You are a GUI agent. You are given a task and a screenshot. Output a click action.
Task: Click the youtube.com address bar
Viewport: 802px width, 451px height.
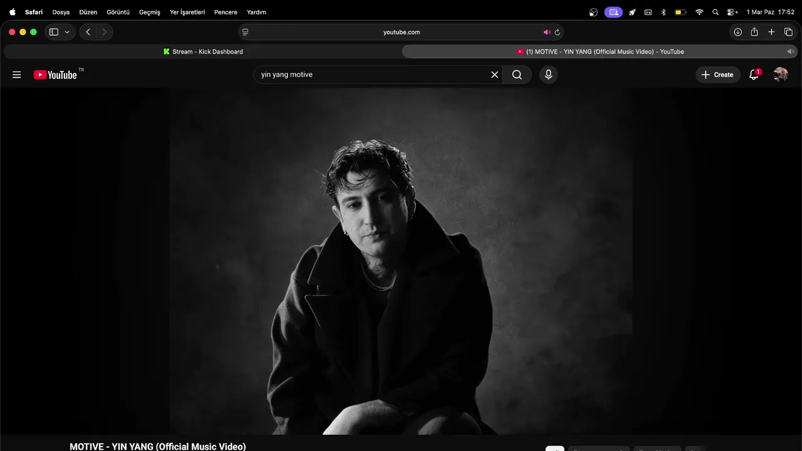[x=401, y=32]
